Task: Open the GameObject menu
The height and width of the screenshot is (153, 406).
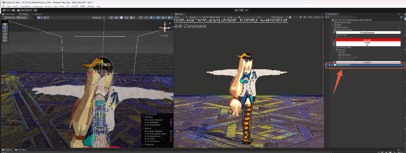Action: point(26,6)
